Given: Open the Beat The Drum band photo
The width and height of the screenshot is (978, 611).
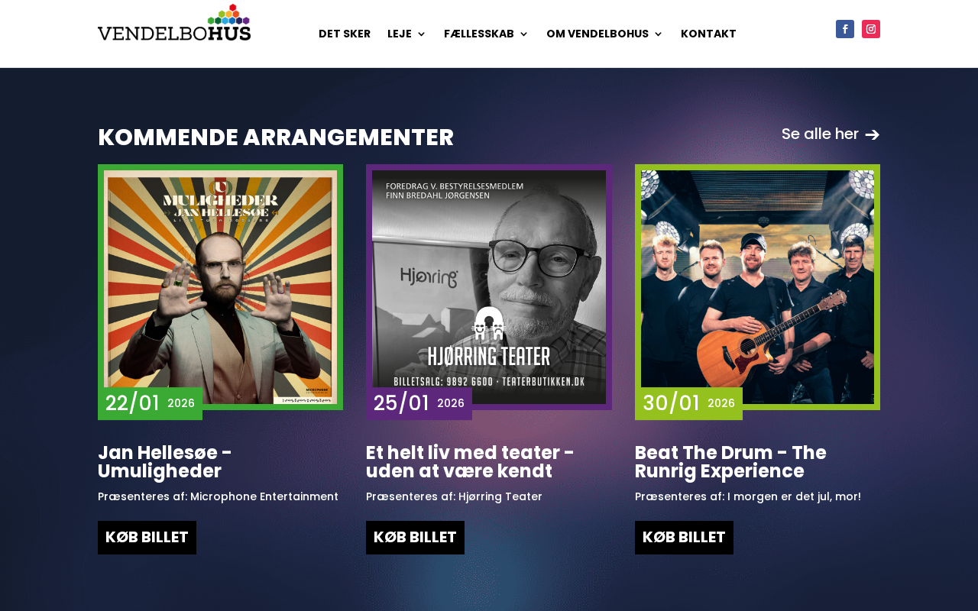Looking at the screenshot, I should coord(757,287).
